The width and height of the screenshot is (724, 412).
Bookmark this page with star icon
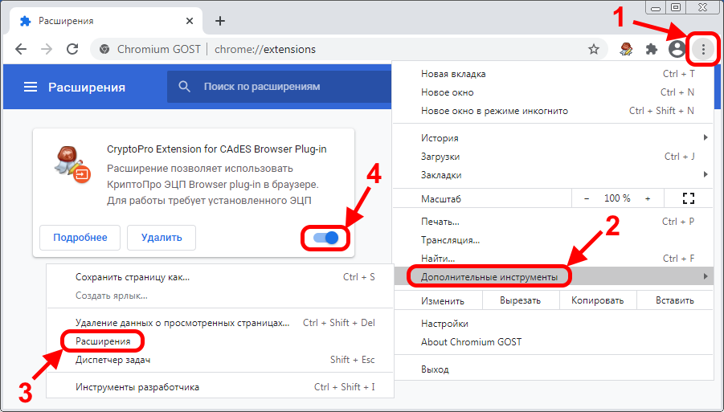(594, 49)
